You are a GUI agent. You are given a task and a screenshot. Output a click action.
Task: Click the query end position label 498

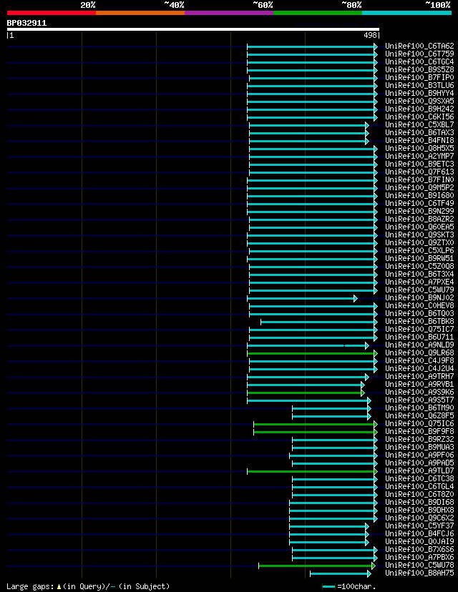click(x=370, y=35)
